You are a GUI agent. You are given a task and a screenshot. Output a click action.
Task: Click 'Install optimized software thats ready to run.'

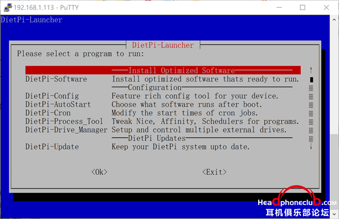click(x=205, y=79)
